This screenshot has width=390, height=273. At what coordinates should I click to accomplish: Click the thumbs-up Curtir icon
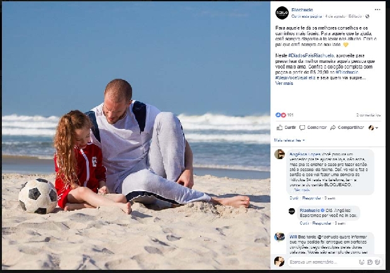coord(279,128)
